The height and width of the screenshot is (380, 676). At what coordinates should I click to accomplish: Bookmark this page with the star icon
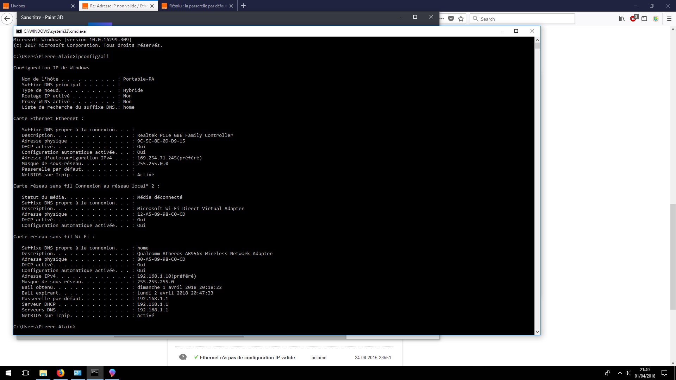point(461,19)
